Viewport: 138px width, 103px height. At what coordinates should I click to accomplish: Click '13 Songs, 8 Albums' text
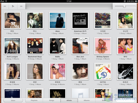click(x=57, y=84)
